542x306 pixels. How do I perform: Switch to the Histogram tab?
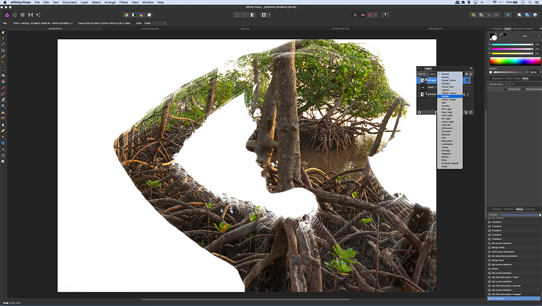pyautogui.click(x=497, y=29)
